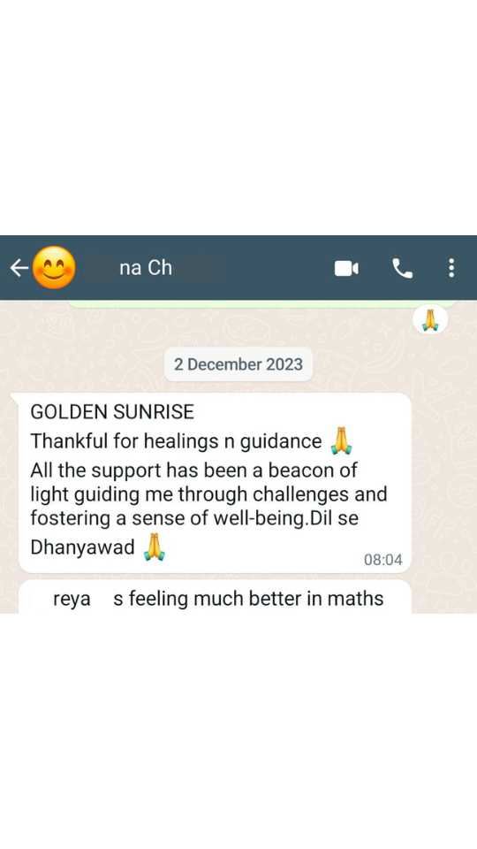Tap the word "Dhanyawad" in message
This screenshot has width=477, height=849.
[x=82, y=547]
